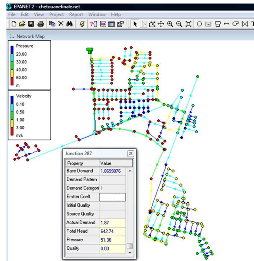Create a new graph with the Graph icon
The image size is (254, 261).
(103, 24)
